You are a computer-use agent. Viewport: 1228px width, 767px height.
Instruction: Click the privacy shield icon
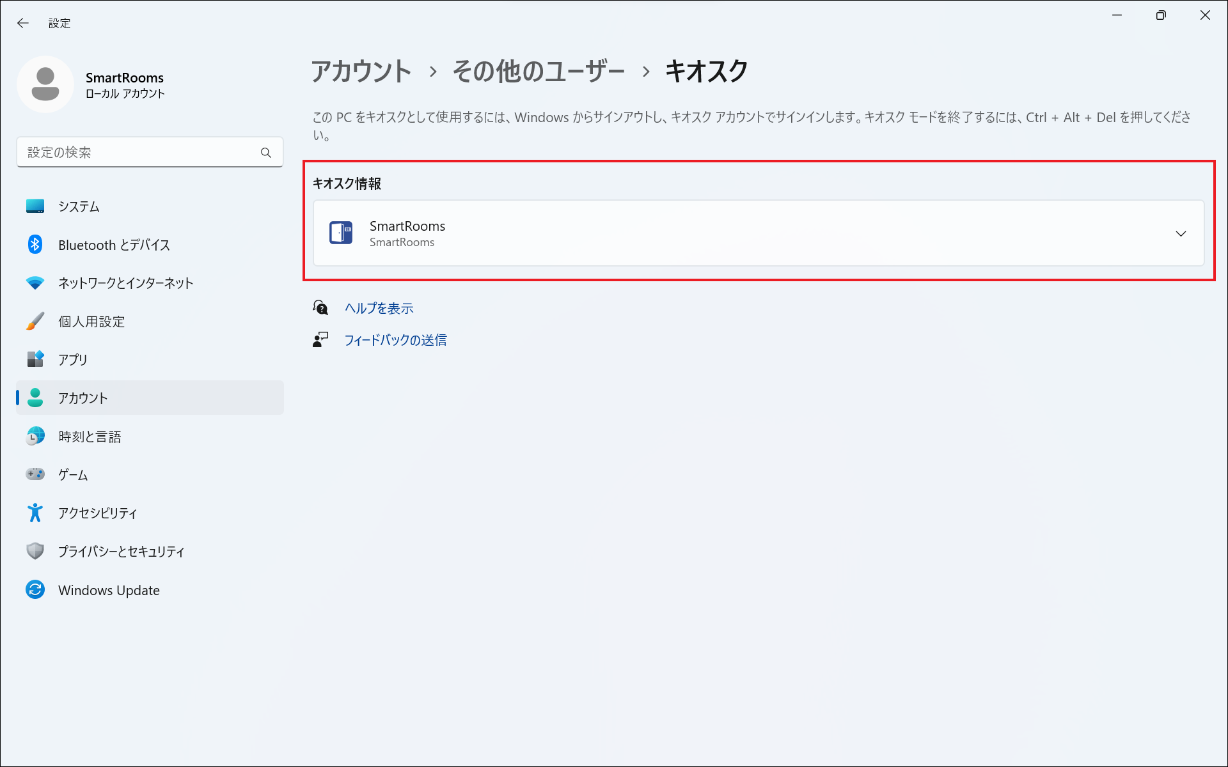tap(35, 551)
